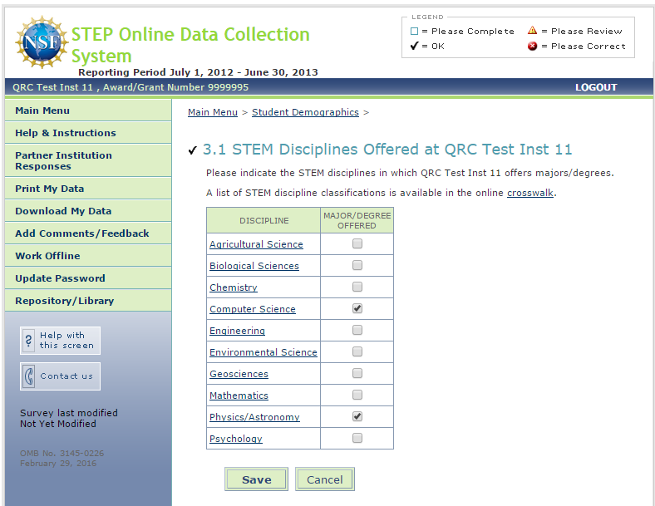655x506 pixels.
Task: Click the 'Help with this screen' text
Action: click(x=66, y=341)
